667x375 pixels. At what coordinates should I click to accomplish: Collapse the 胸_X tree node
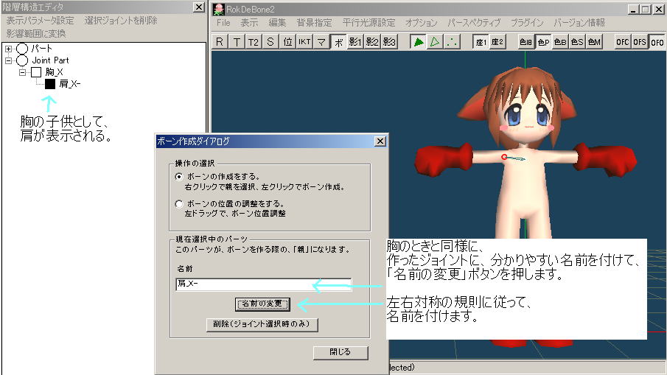[24, 72]
